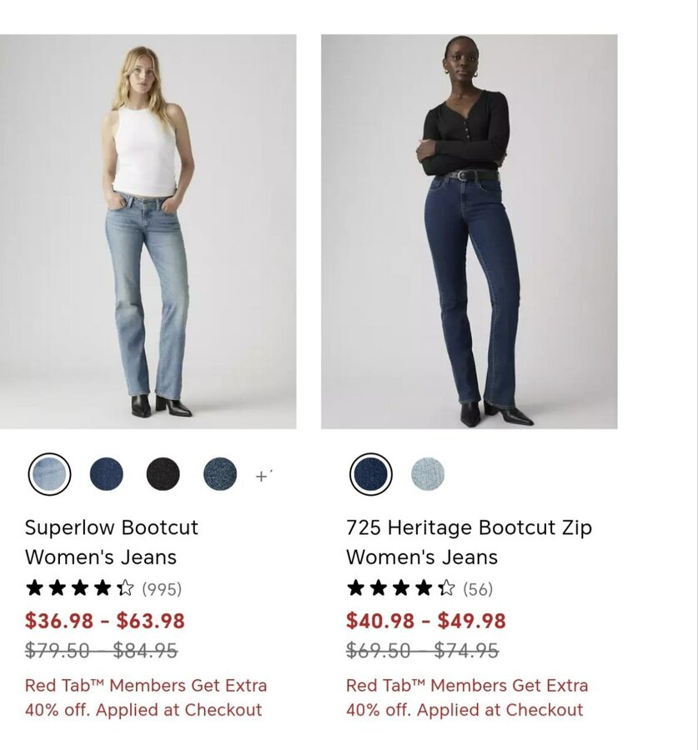The image size is (698, 750).
Task: Open the 995 reviews count
Action: point(162,589)
